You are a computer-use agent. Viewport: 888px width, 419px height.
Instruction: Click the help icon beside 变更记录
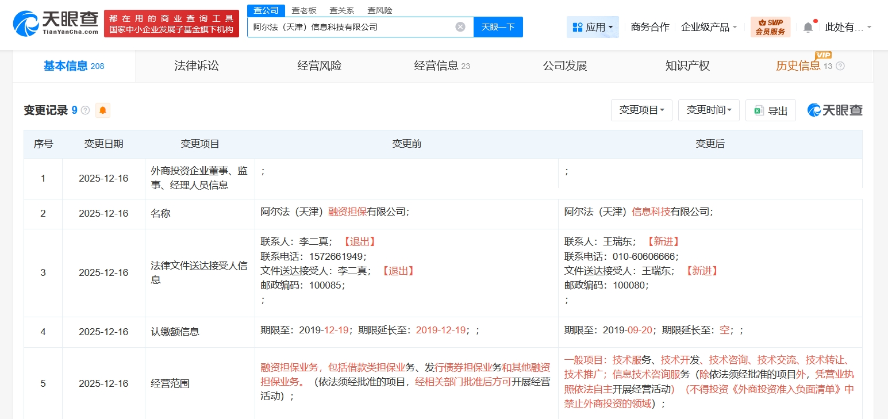click(86, 110)
